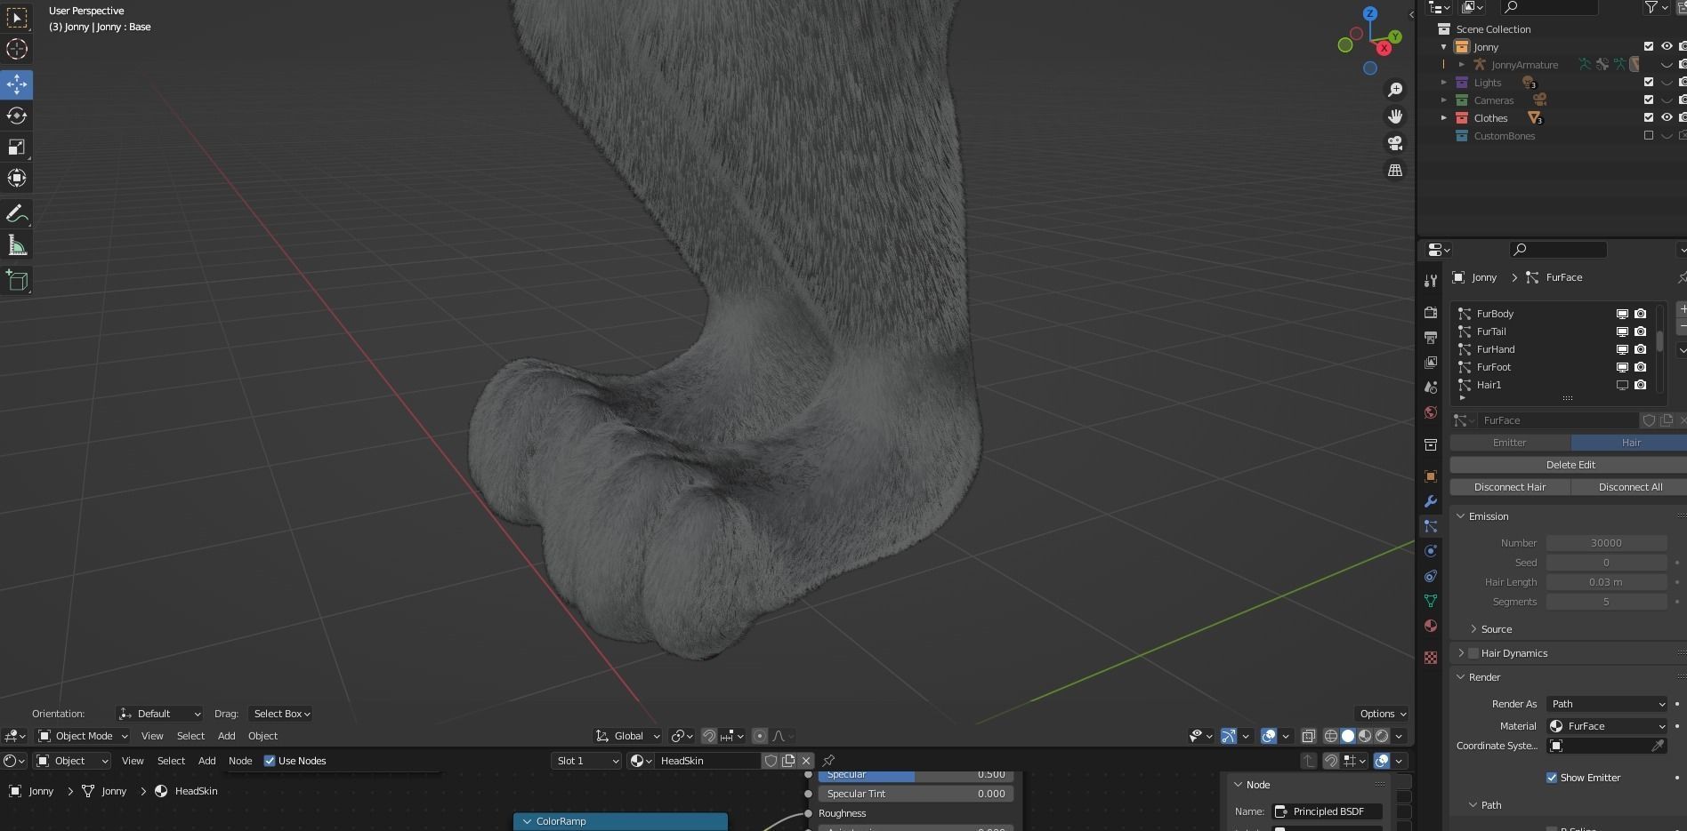Exclude Clothes collection via checkbox
This screenshot has height=831, width=1687.
pos(1649,117)
